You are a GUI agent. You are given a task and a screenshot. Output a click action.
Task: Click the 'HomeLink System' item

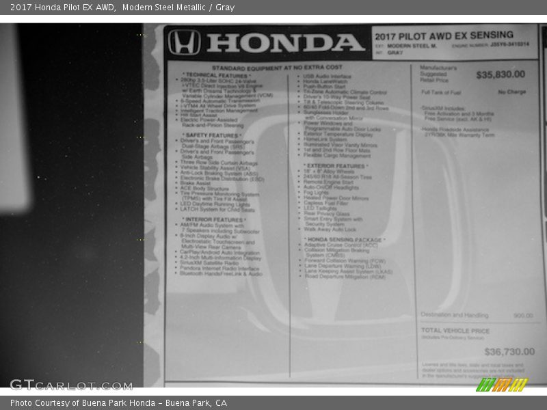pos(325,139)
